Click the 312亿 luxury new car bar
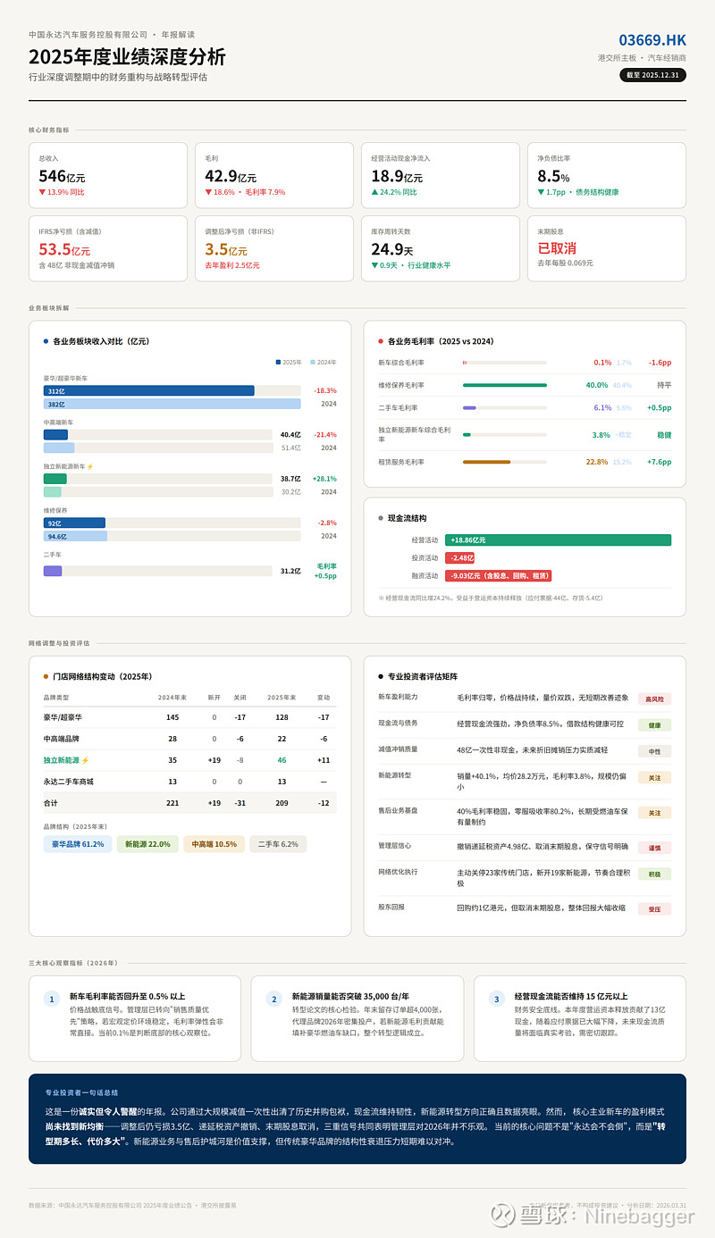The image size is (715, 1238). [x=149, y=390]
